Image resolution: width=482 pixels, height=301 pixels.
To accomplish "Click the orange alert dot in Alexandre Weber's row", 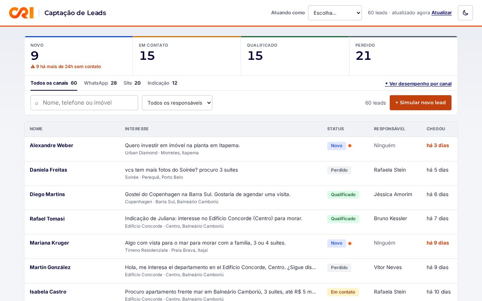I will pos(350,146).
